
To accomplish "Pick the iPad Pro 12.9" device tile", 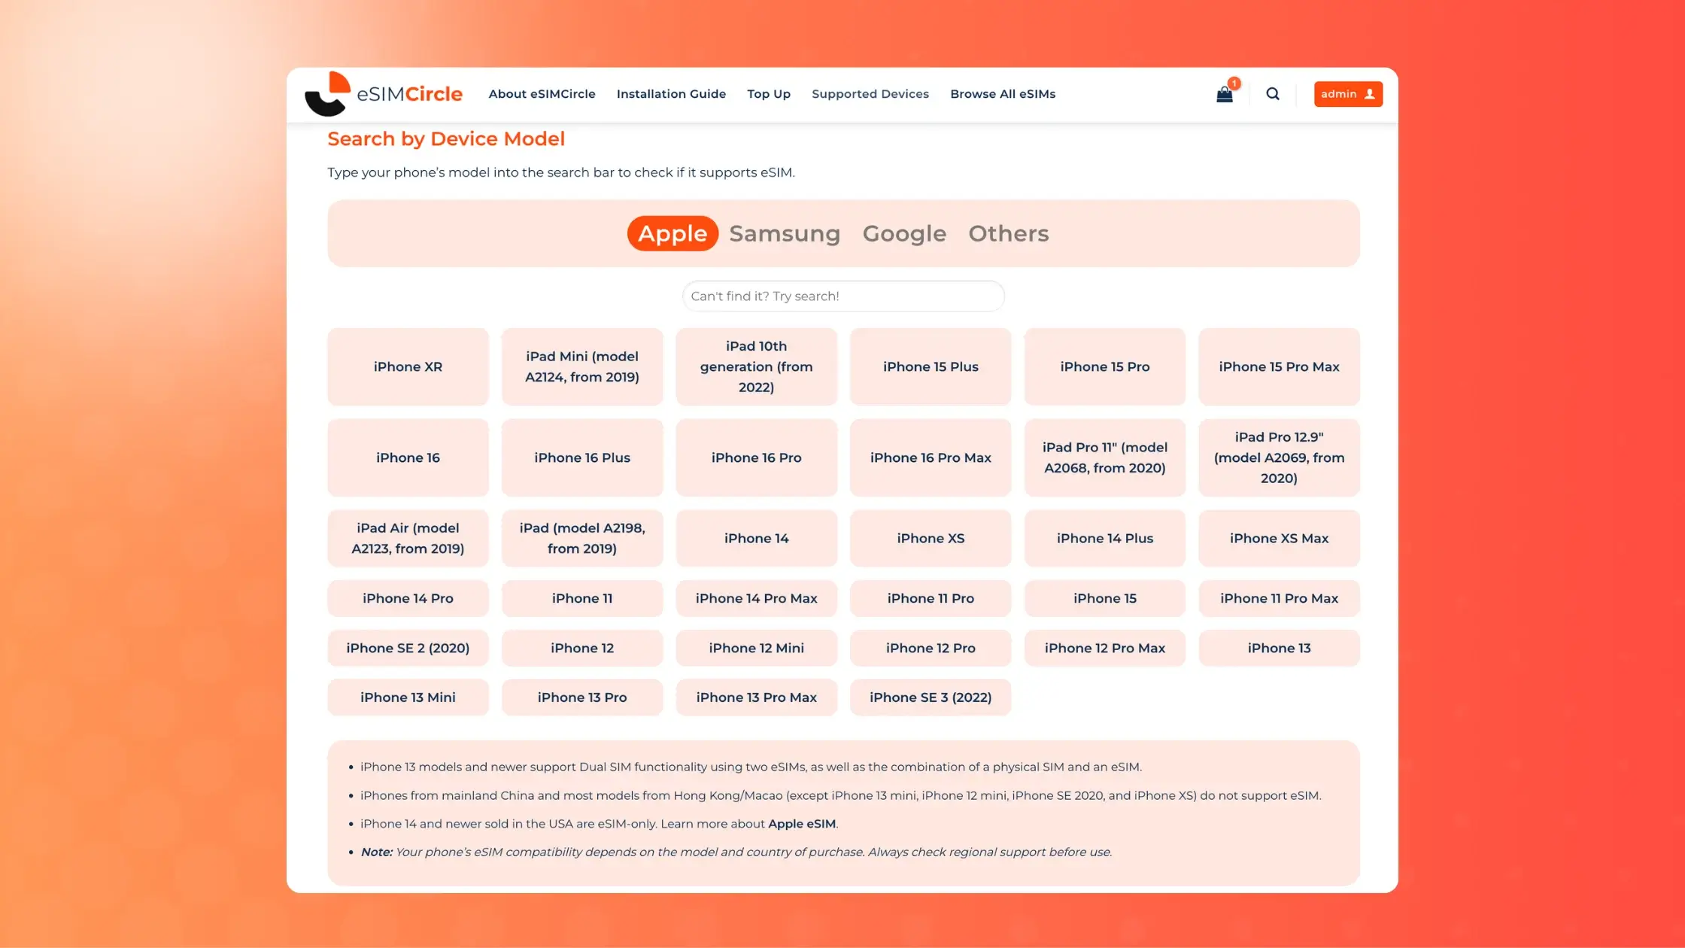I will click(x=1278, y=457).
